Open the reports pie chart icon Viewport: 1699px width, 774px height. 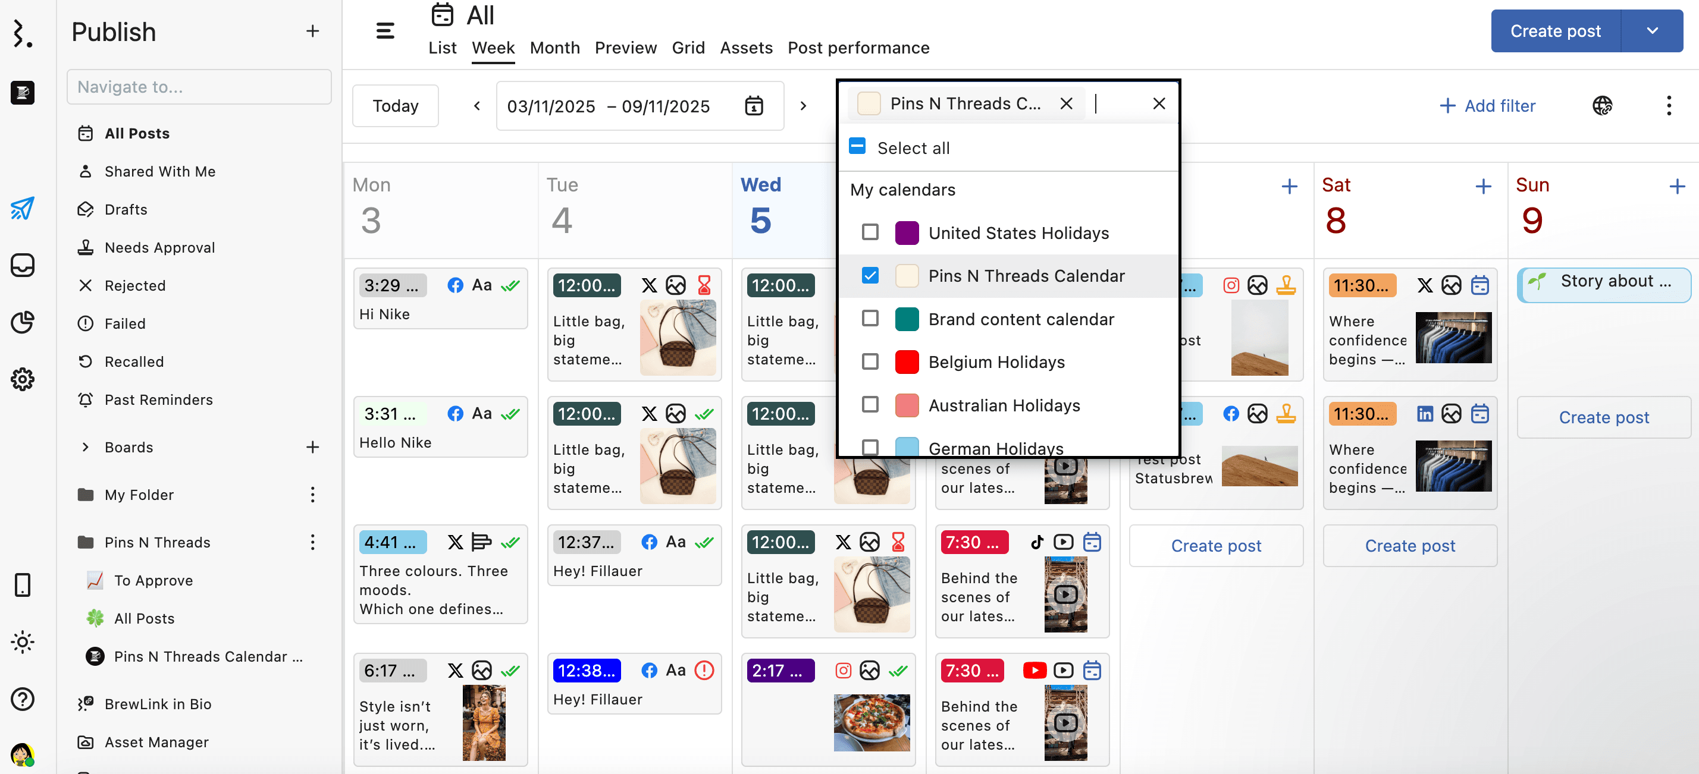point(23,322)
